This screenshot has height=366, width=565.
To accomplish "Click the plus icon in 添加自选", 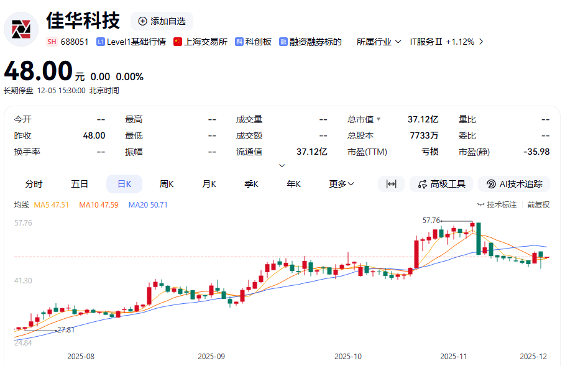I will [142, 21].
